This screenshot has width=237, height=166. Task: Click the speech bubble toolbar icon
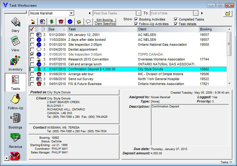point(88,21)
